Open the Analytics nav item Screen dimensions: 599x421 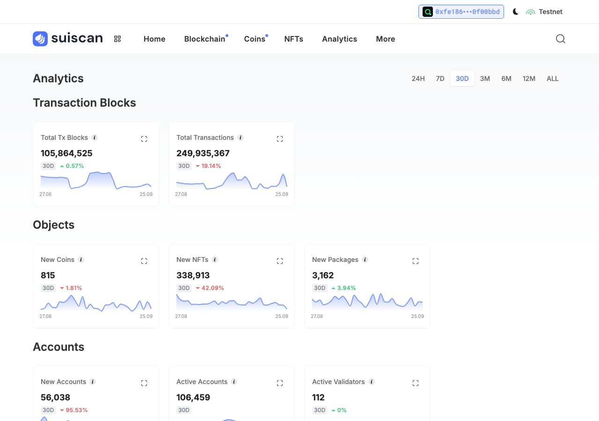coord(340,39)
